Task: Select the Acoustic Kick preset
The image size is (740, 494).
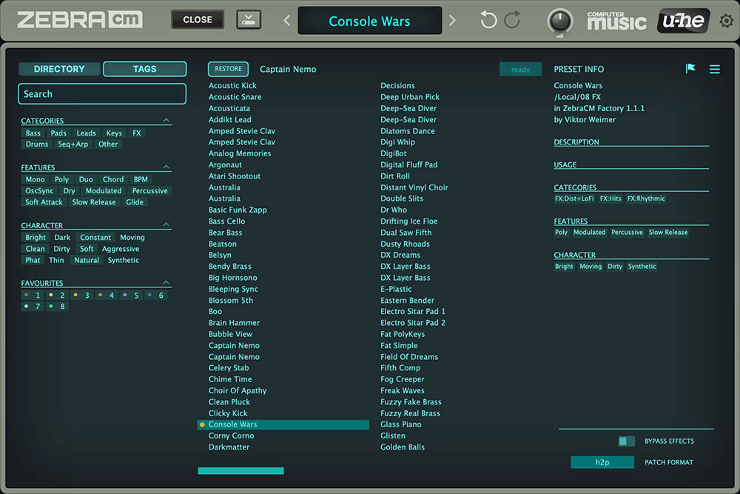Action: 232,85
